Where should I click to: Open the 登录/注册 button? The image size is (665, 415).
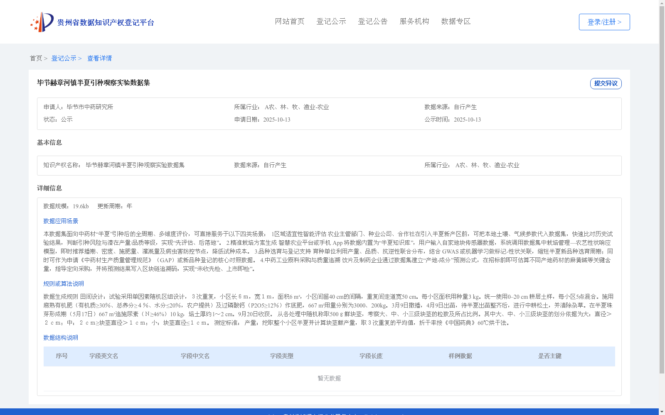point(604,22)
